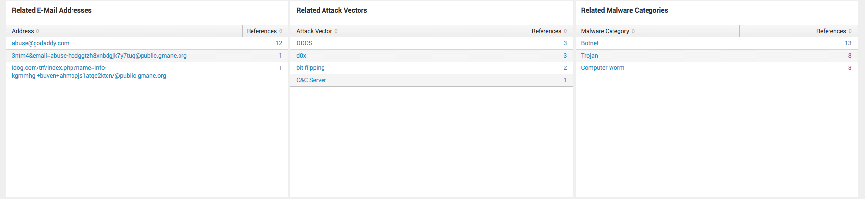Click reference count 12 for abuse@godaddy.com
The height and width of the screenshot is (199, 865).
coord(279,43)
